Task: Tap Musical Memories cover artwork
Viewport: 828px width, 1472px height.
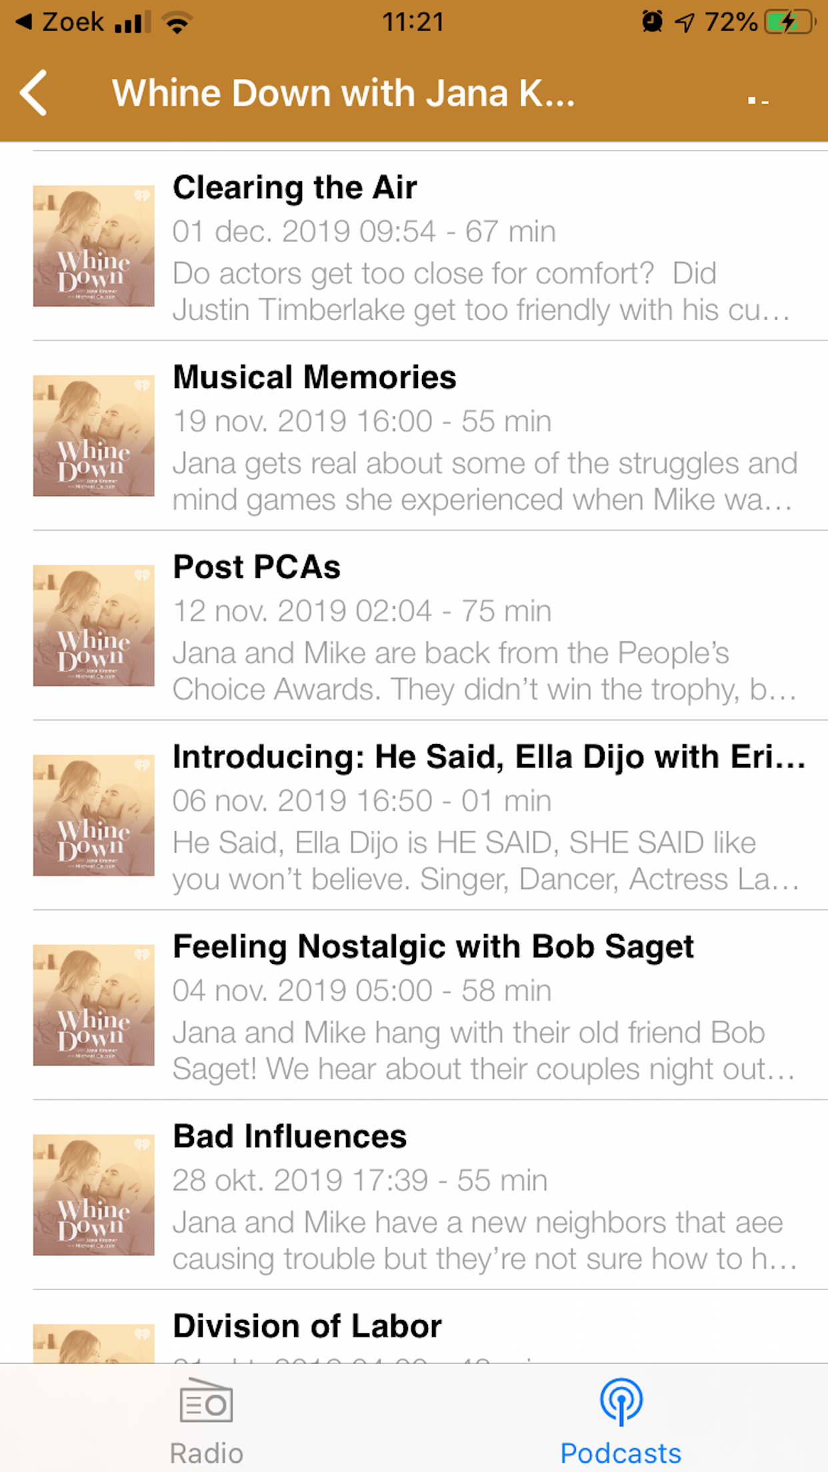Action: (x=94, y=436)
